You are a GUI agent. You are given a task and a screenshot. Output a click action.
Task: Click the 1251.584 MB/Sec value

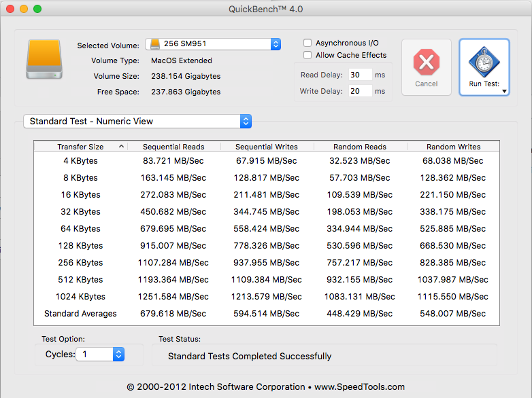[x=173, y=296]
